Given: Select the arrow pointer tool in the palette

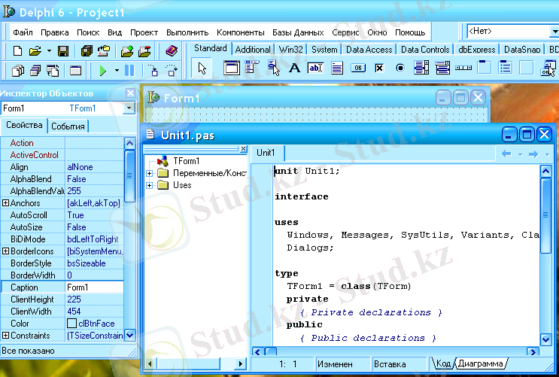Looking at the screenshot, I should (202, 68).
